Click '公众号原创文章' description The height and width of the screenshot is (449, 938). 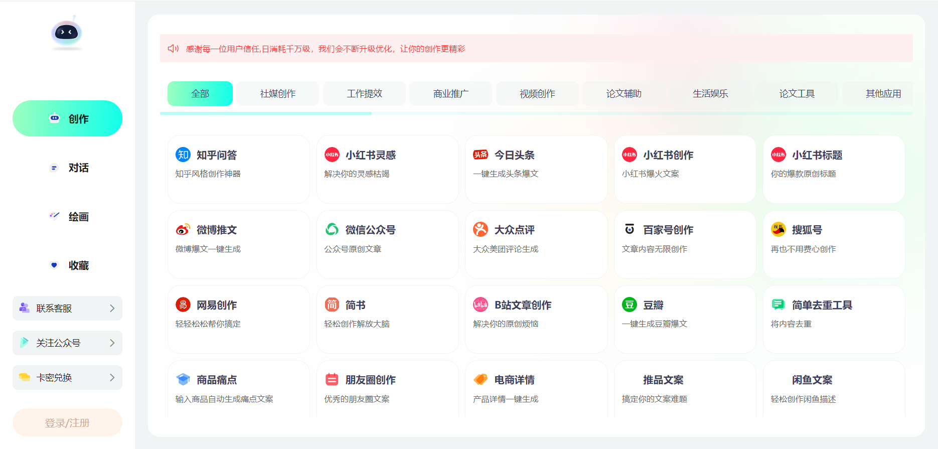click(x=353, y=249)
